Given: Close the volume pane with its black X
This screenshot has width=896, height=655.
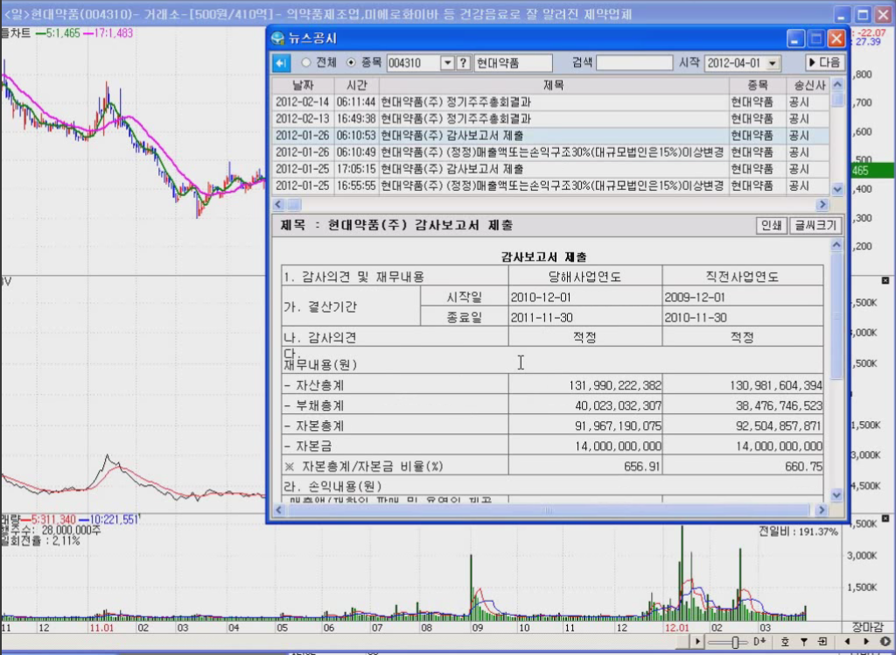Looking at the screenshot, I should click(885, 518).
